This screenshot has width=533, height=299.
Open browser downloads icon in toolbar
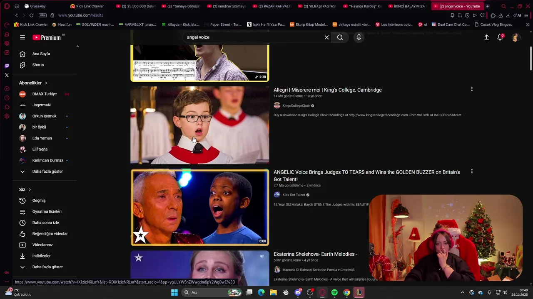click(x=508, y=15)
